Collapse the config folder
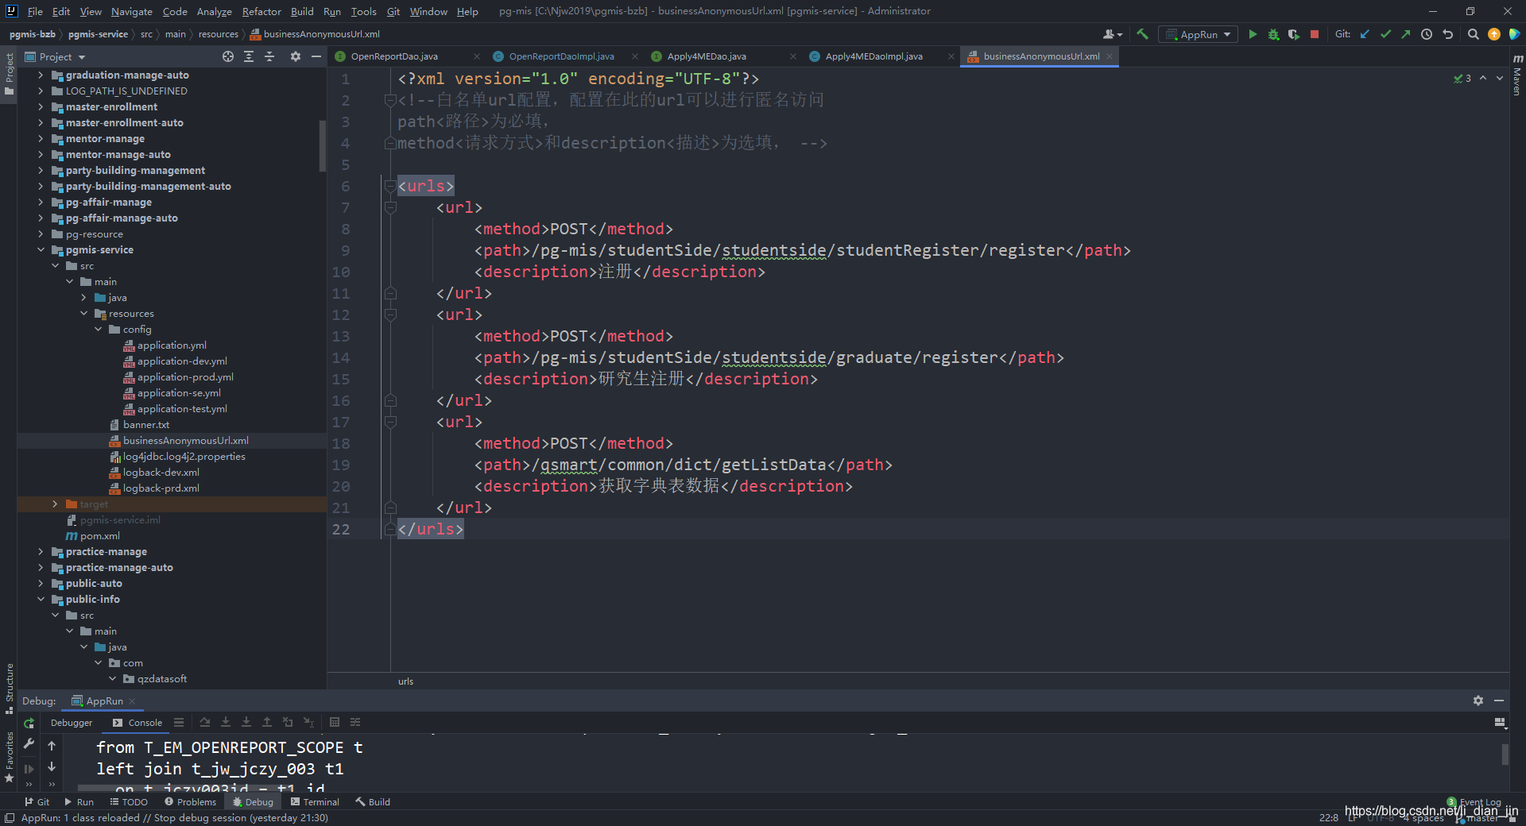The image size is (1526, 826). tap(98, 330)
